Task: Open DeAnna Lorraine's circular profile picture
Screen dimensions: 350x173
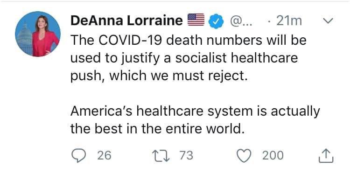Action: 38,34
